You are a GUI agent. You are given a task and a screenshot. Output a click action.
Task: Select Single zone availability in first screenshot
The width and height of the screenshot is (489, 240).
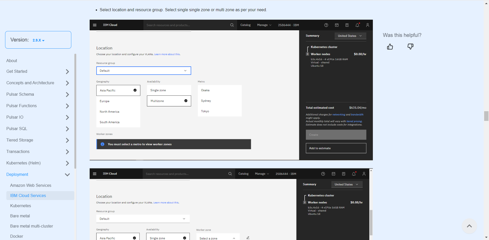tap(169, 90)
